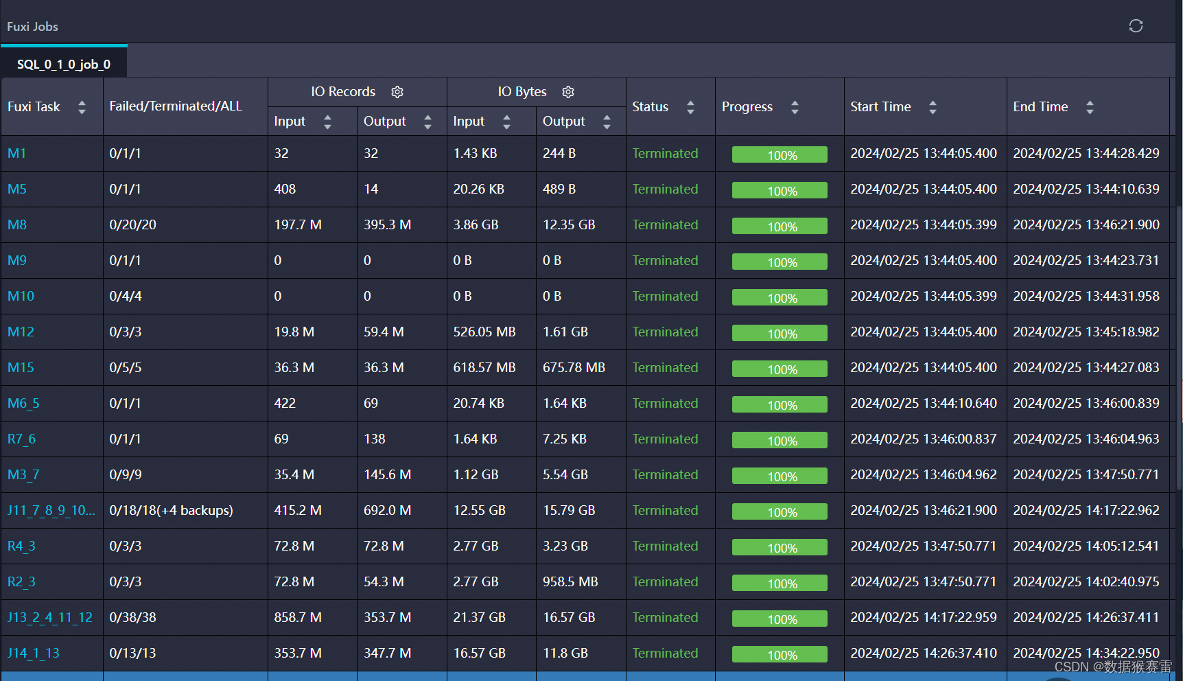This screenshot has height=681, width=1183.
Task: Switch to the SQL_0_1_0_job_0 tab
Action: tap(63, 64)
